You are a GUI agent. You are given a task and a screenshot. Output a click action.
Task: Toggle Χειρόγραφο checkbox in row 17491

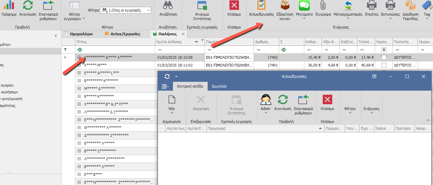pos(384,65)
